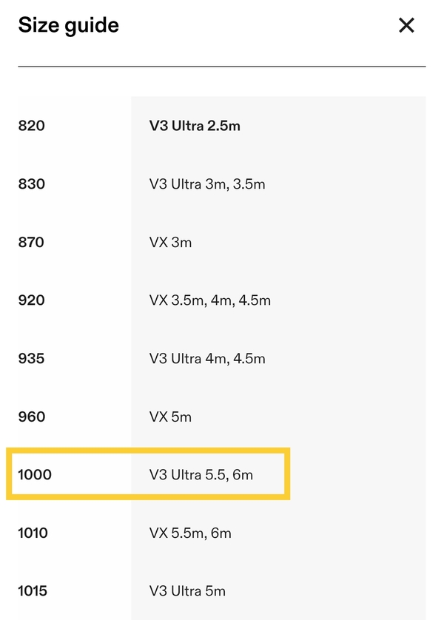The width and height of the screenshot is (444, 620).
Task: Click V3 Ultra 3m, 3.5m text
Action: pos(207,184)
